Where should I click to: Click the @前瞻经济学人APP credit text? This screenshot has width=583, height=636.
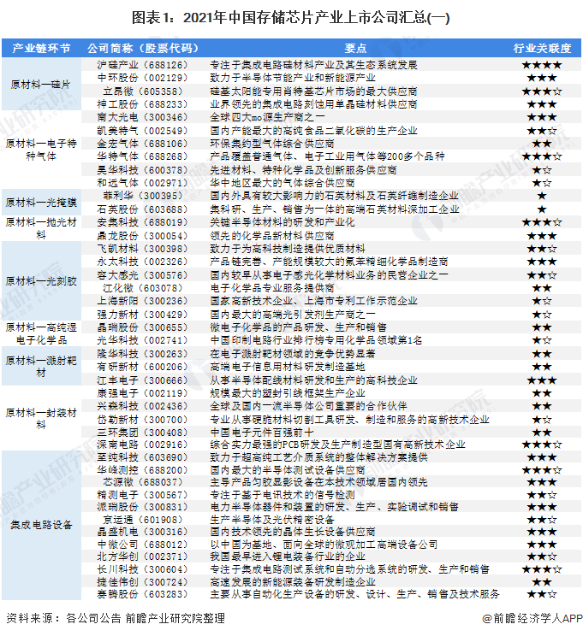click(x=532, y=618)
